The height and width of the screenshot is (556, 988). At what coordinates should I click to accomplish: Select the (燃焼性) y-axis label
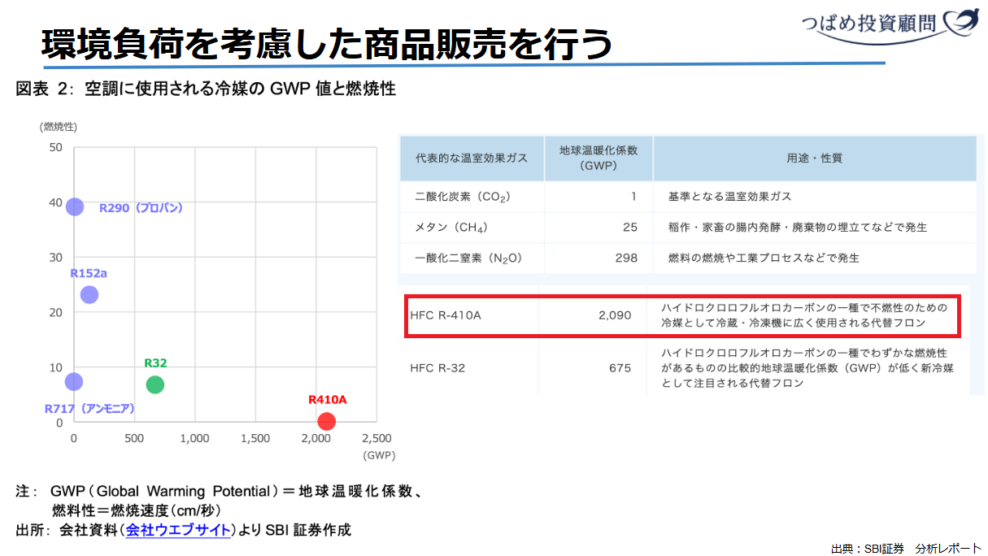click(x=59, y=126)
